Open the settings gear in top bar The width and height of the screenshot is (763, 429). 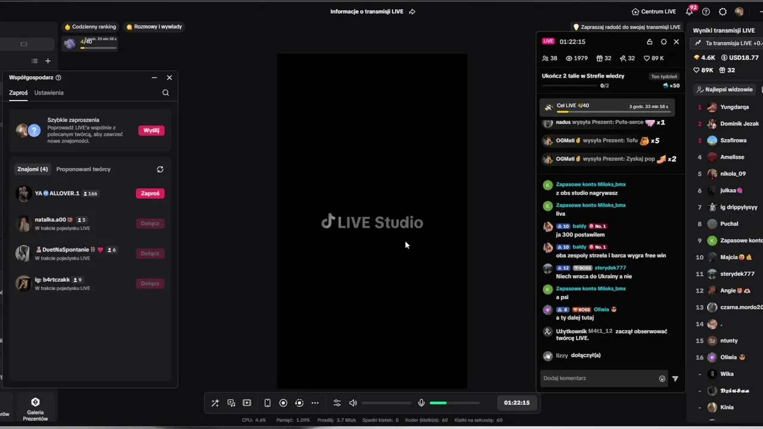(x=722, y=11)
